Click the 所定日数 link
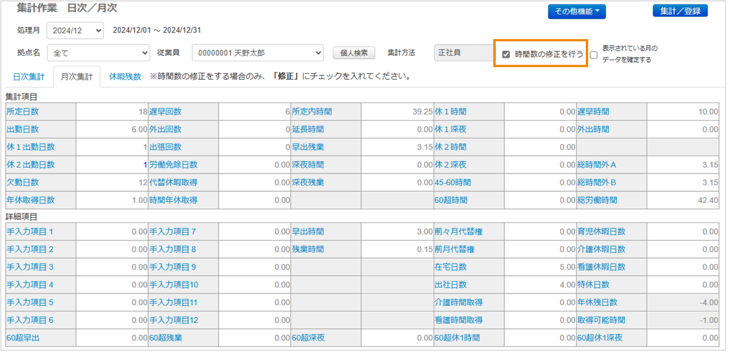729x354 pixels. tap(23, 112)
